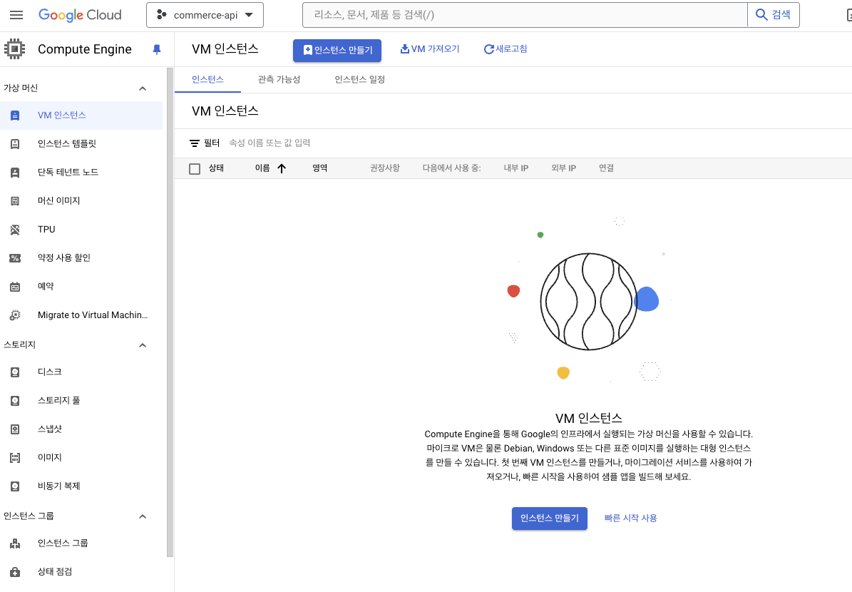Screen dimensions: 852x592
Task: Click the 이미지 sidebar icon
Action: 15,458
